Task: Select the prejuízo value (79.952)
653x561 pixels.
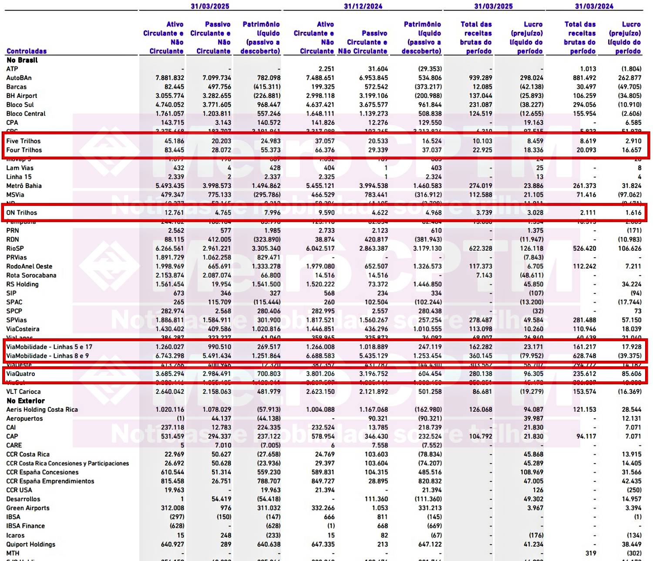Action: [532, 356]
